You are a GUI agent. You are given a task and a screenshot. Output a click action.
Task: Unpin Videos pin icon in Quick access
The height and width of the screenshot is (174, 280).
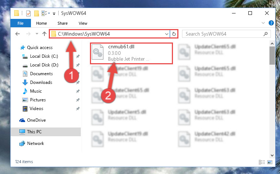pos(78,109)
